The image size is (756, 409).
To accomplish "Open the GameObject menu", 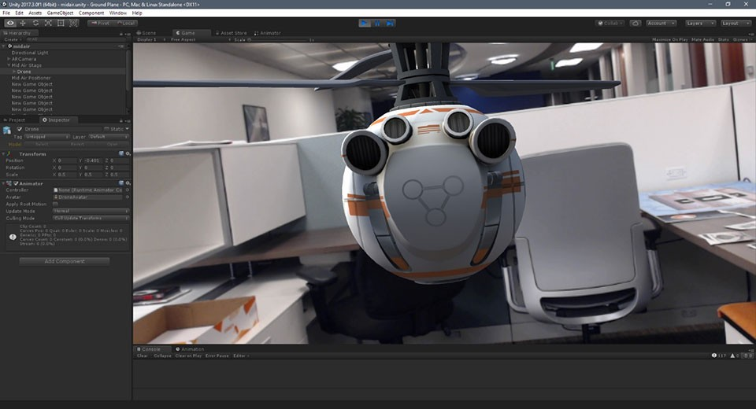I will (x=61, y=13).
